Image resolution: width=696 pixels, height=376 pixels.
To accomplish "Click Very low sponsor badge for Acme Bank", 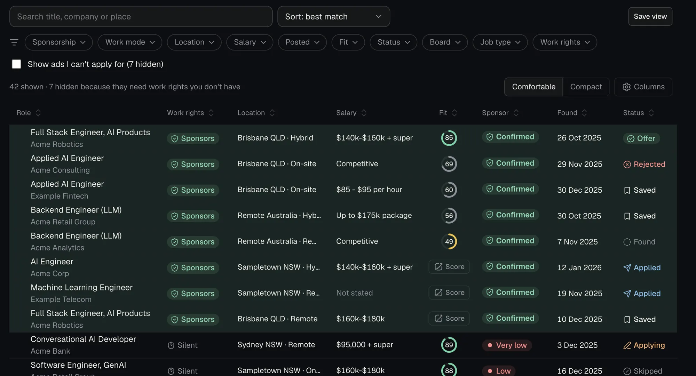I will pyautogui.click(x=507, y=345).
